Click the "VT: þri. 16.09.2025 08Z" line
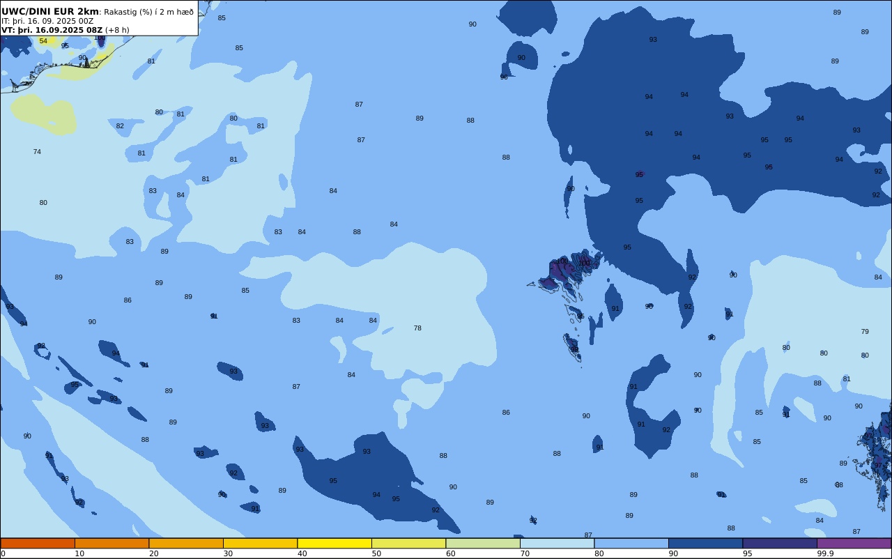Image resolution: width=892 pixels, height=559 pixels. point(52,30)
